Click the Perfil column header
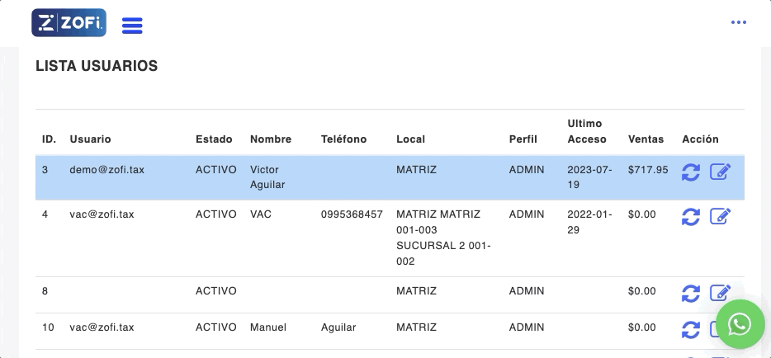The image size is (771, 358). coord(523,139)
